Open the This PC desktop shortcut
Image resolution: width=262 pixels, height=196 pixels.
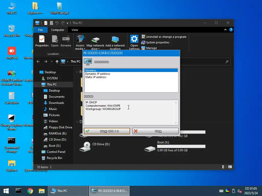click(x=12, y=8)
